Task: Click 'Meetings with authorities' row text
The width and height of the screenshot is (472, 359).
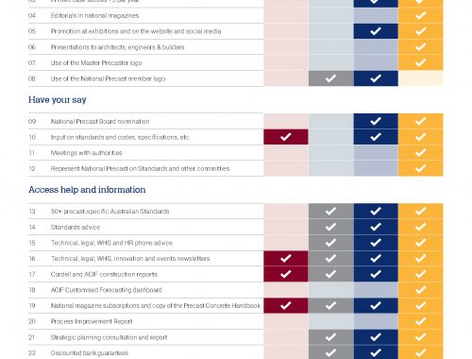Action: pyautogui.click(x=86, y=153)
